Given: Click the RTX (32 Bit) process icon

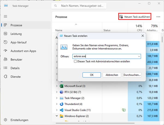Looking at the screenshot, I should [x=61, y=92].
